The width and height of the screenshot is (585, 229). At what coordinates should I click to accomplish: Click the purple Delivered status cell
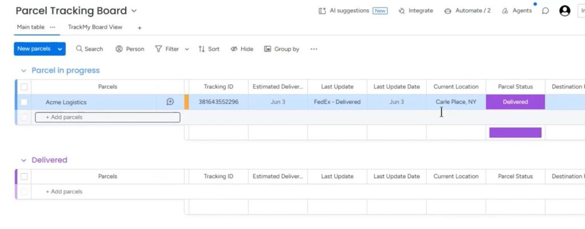[515, 102]
